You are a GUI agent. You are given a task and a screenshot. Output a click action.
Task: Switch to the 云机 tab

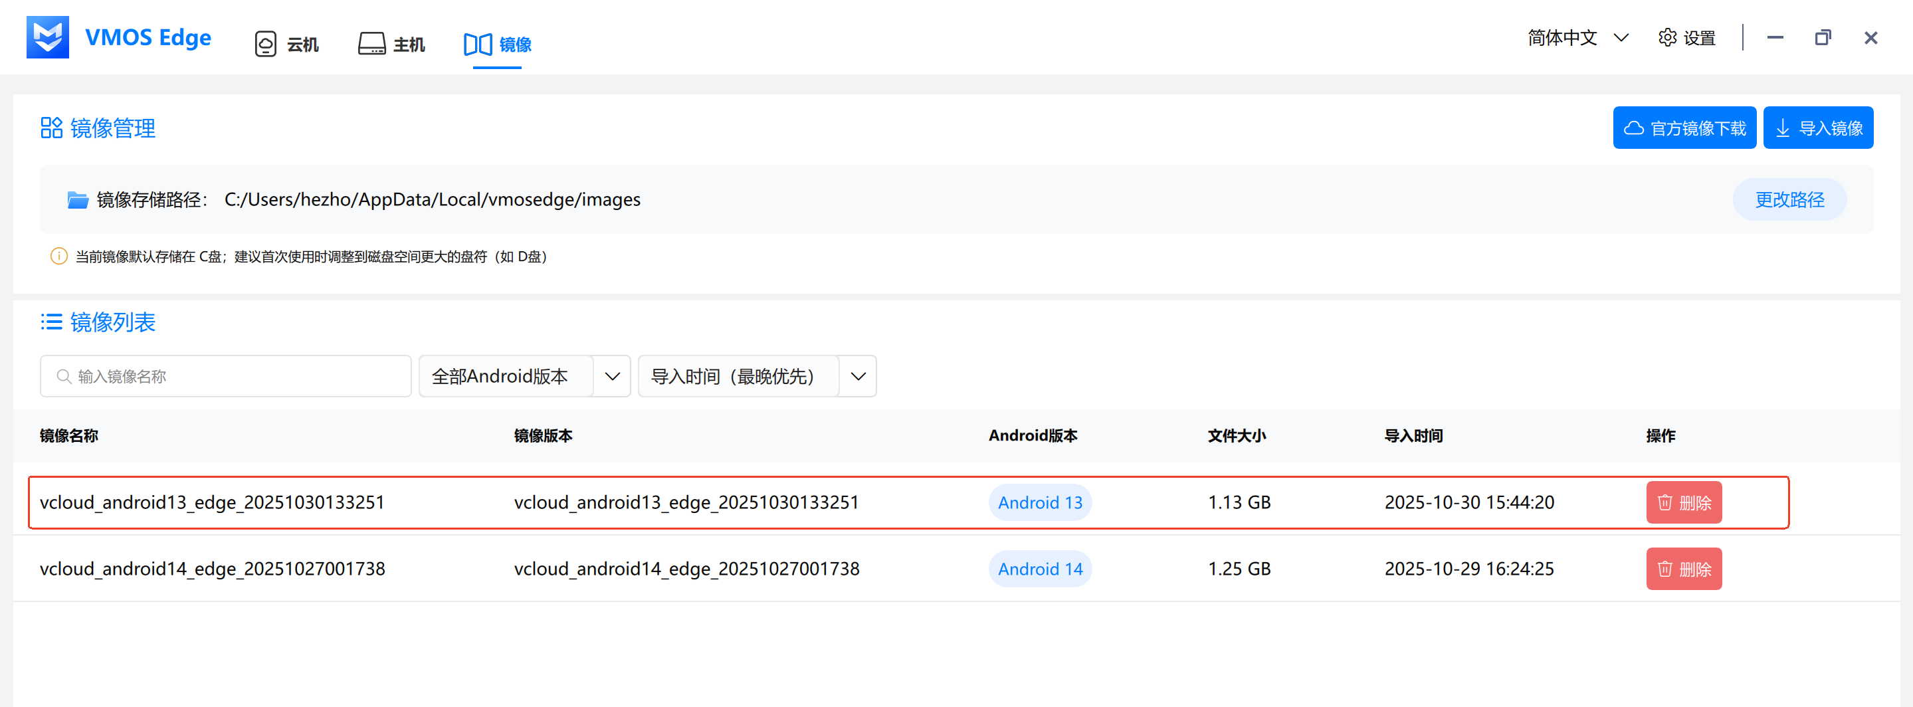point(301,44)
